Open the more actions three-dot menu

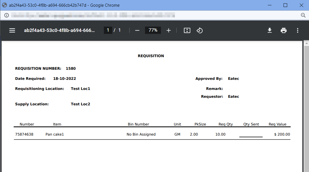pyautogui.click(x=298, y=30)
